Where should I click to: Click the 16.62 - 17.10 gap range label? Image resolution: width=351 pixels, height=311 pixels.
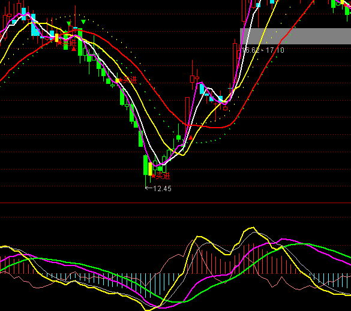263,50
